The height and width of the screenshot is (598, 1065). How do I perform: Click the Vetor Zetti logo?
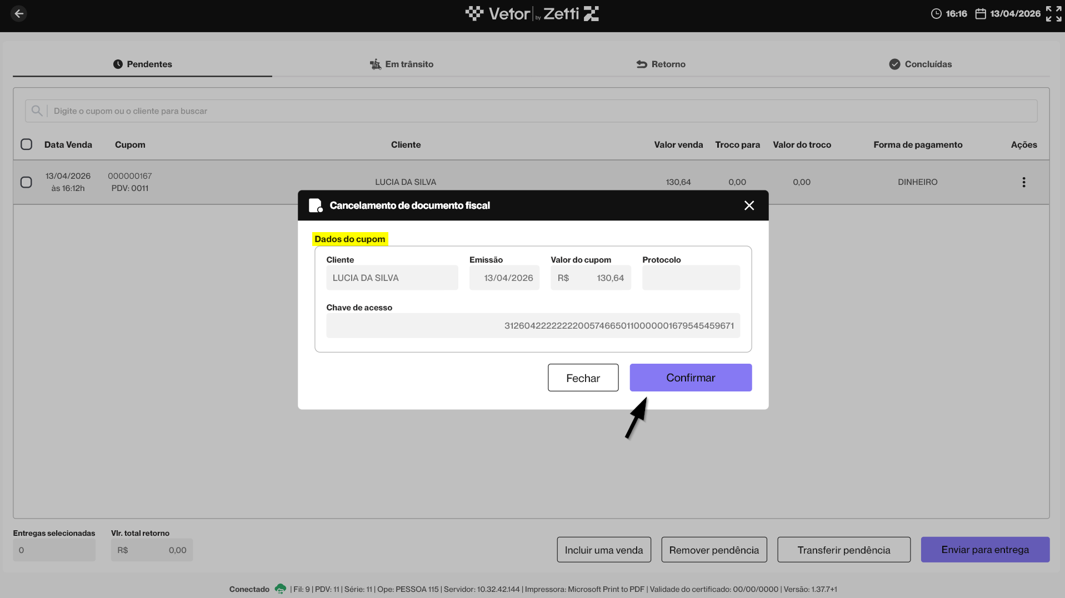pos(532,14)
